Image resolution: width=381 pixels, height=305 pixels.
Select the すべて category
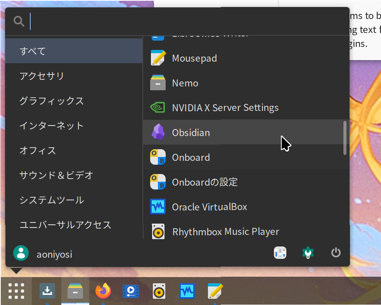coord(74,51)
